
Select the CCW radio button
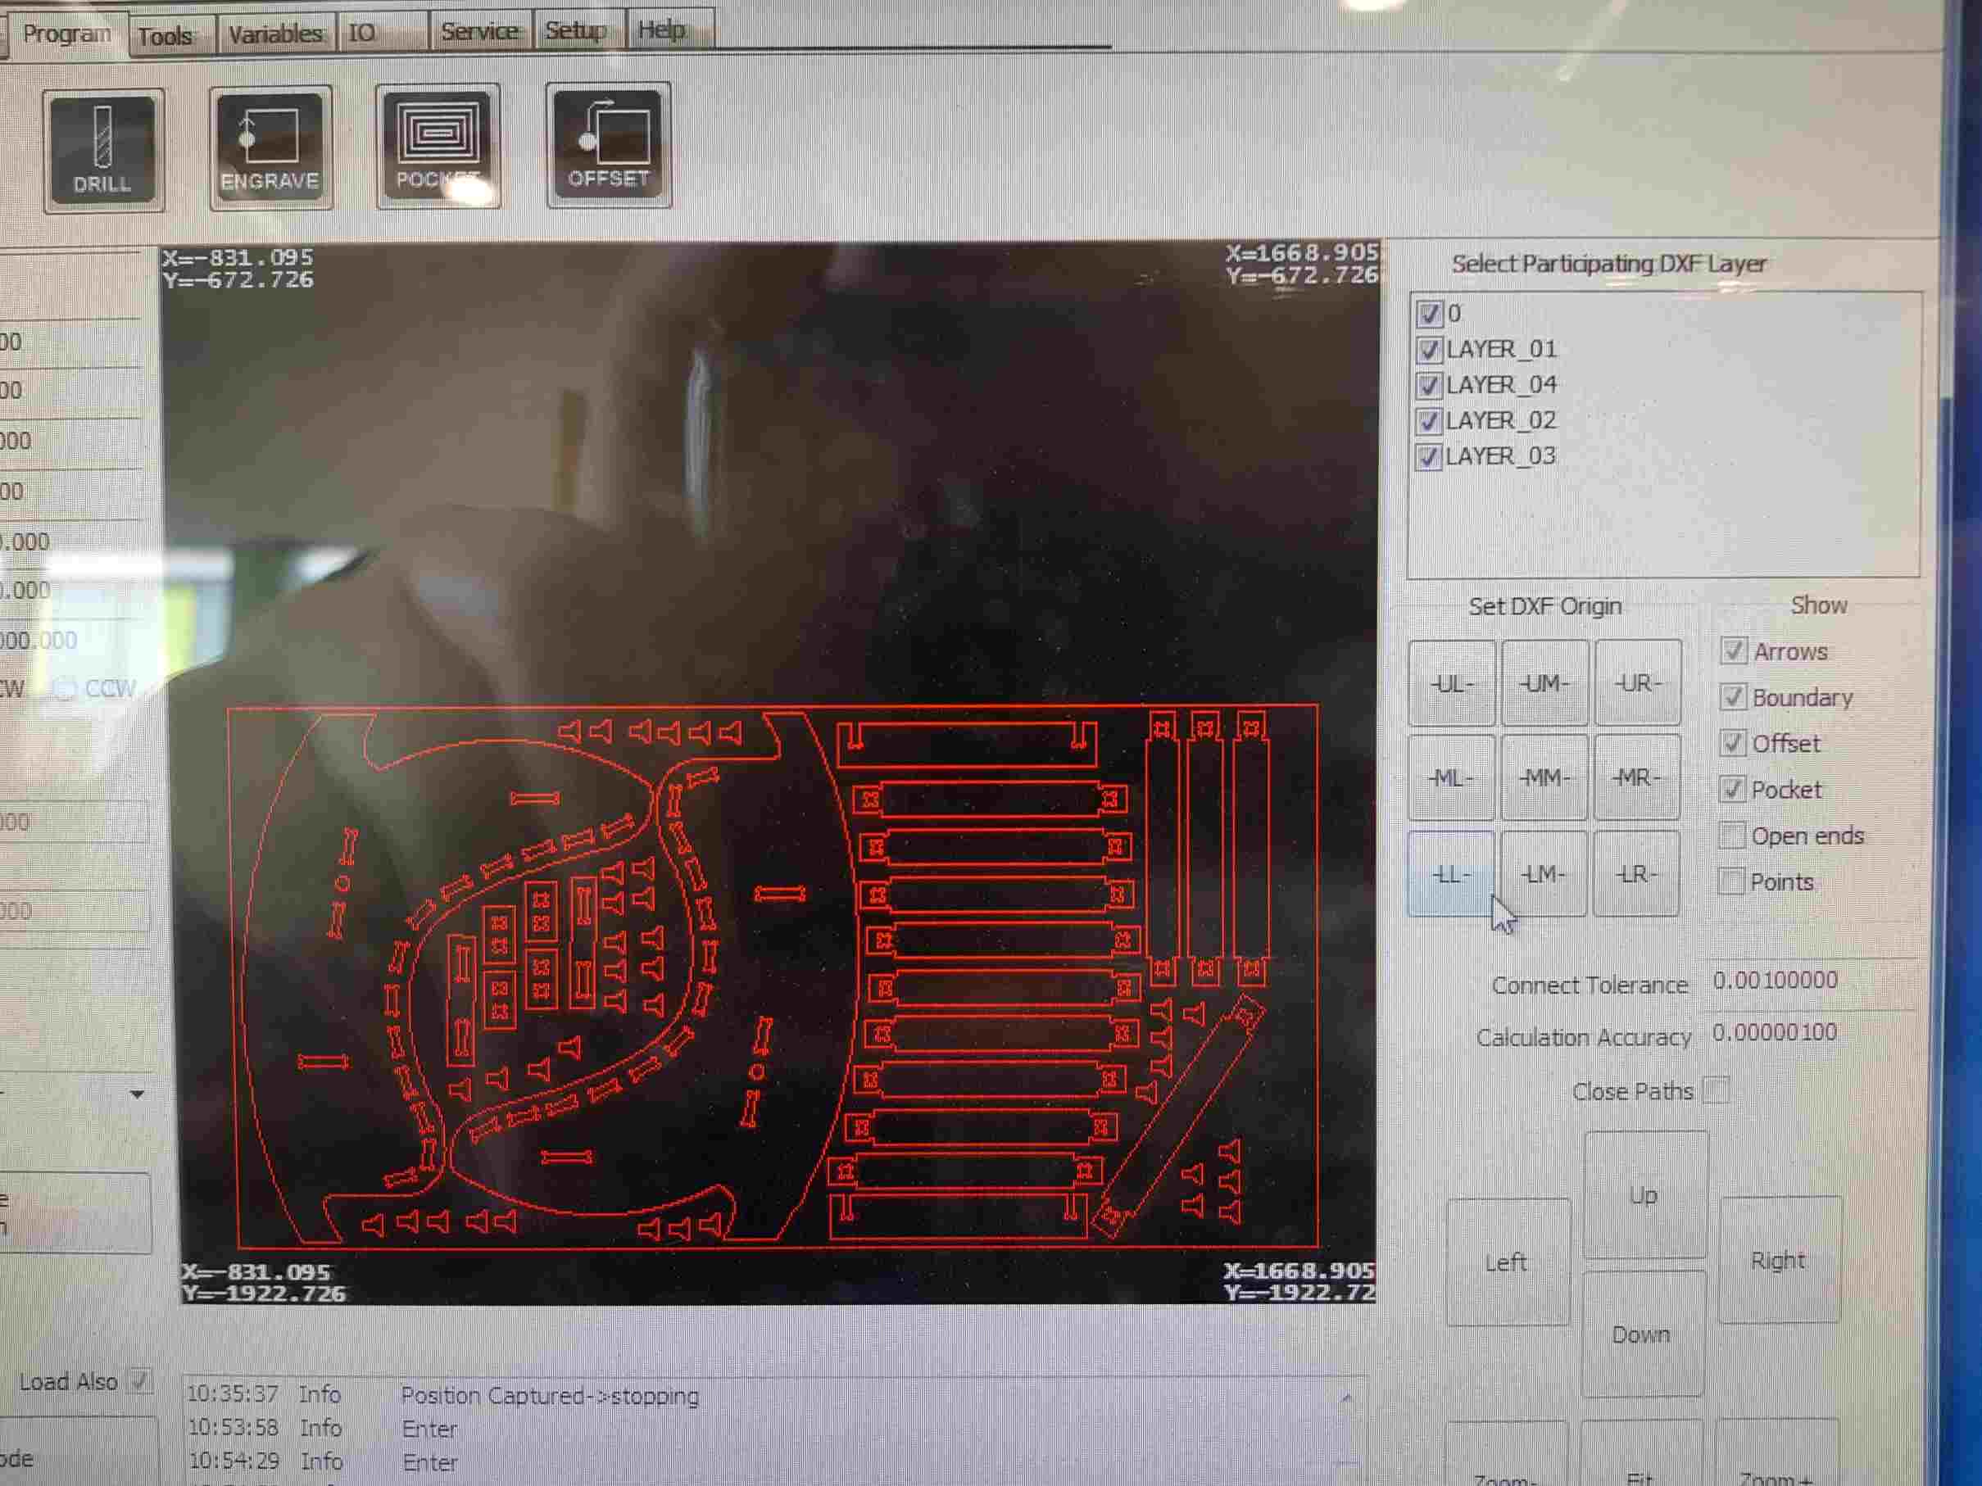[x=66, y=690]
